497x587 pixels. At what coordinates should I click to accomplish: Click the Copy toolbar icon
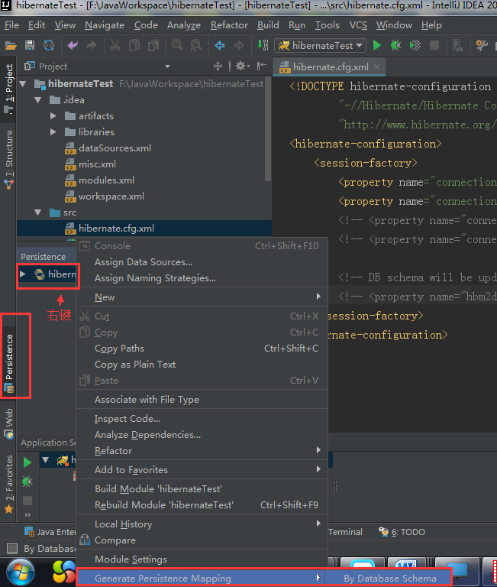tap(134, 45)
